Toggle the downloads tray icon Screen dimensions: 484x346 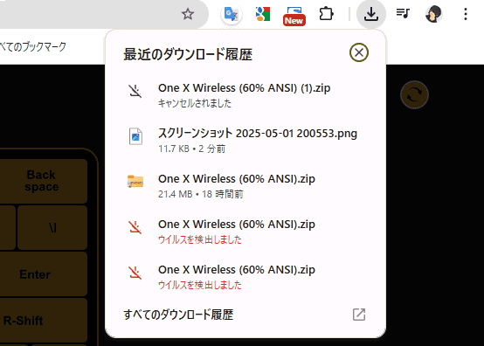[x=371, y=14]
